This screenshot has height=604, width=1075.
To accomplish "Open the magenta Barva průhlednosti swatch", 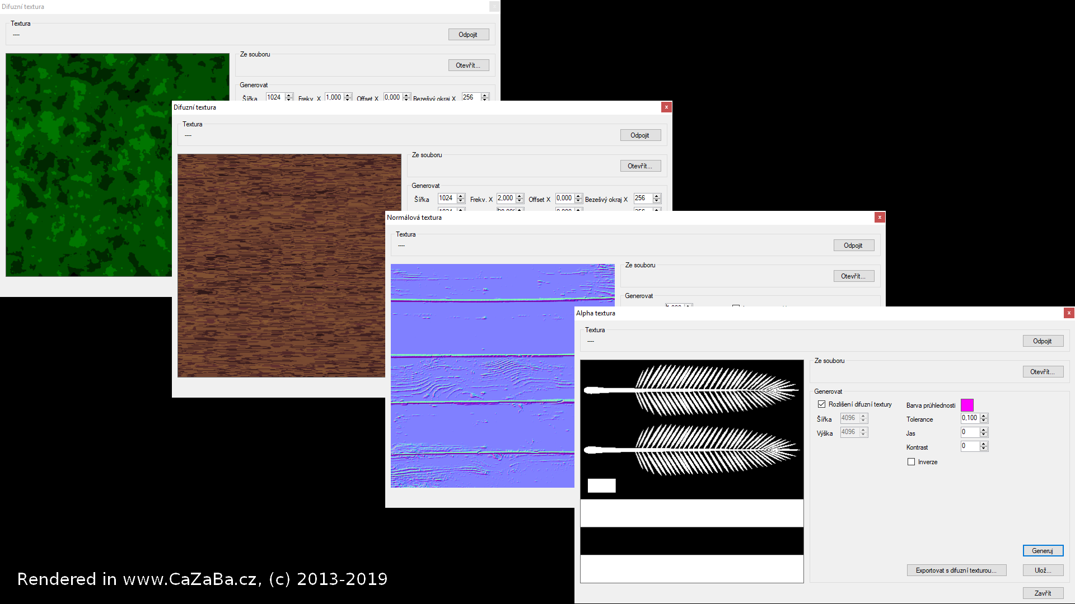I will 967,405.
